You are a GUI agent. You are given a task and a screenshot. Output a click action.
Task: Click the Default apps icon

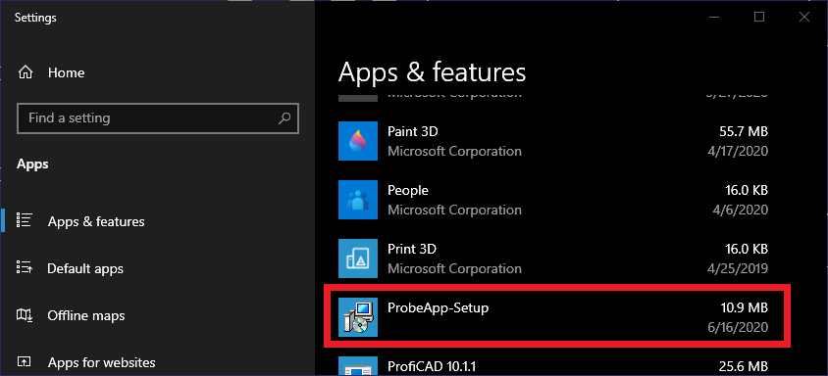click(25, 268)
